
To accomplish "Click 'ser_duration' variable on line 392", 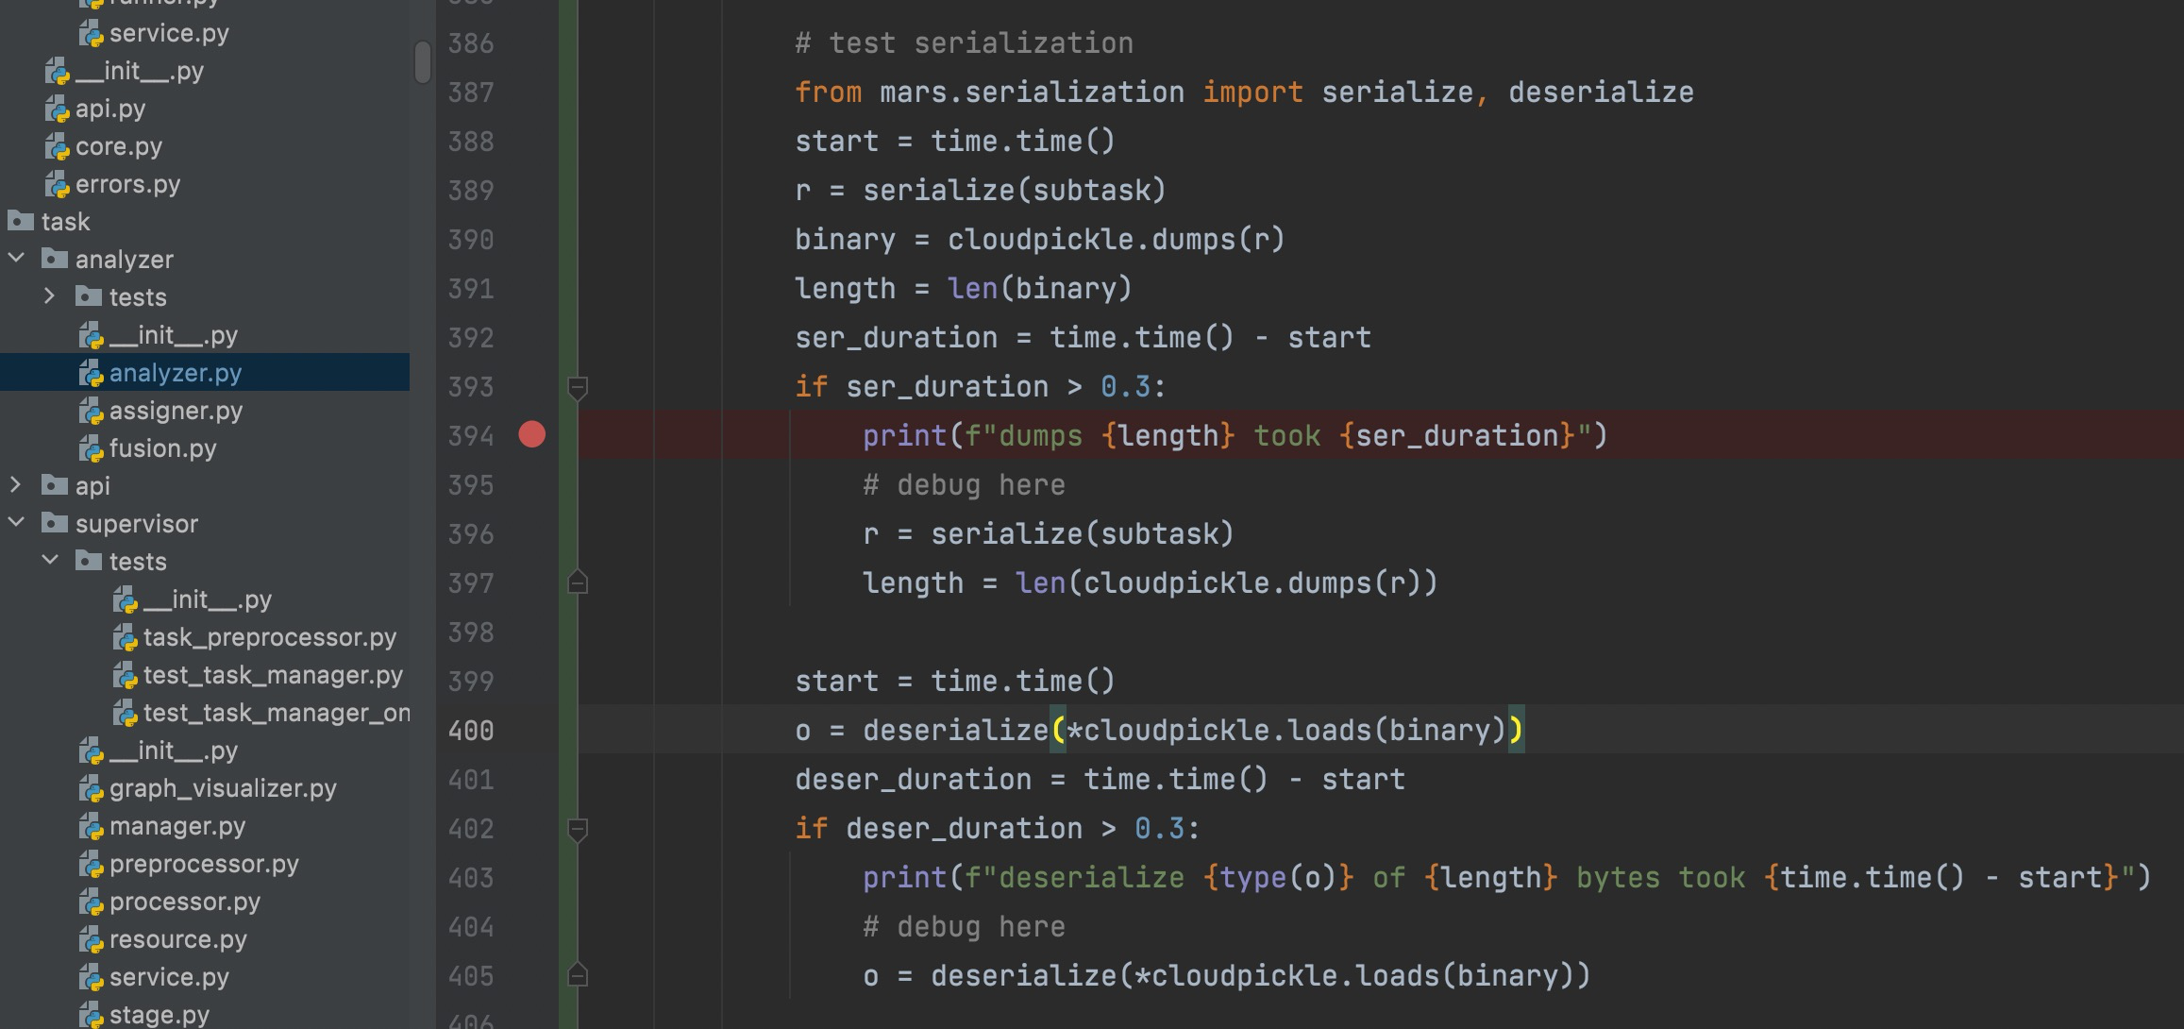I will (x=896, y=338).
